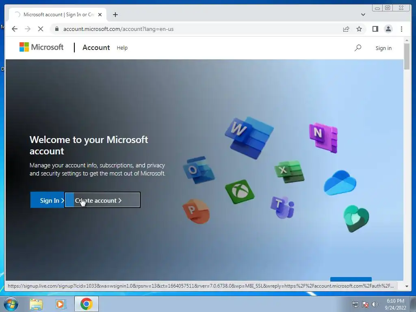Share this page via share icon
Image resolution: width=416 pixels, height=312 pixels.
(346, 29)
